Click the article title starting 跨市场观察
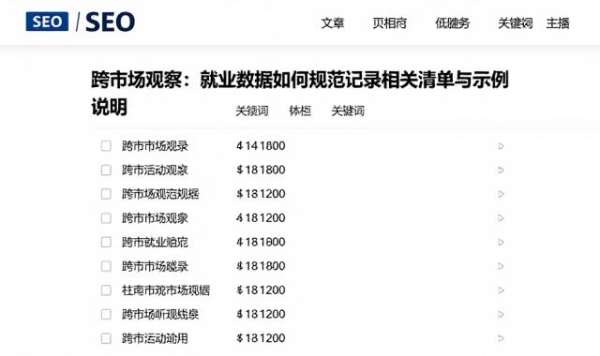600x356 pixels. click(x=300, y=94)
